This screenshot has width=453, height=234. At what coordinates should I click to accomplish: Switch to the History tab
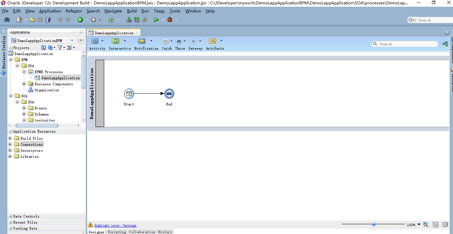(x=165, y=232)
